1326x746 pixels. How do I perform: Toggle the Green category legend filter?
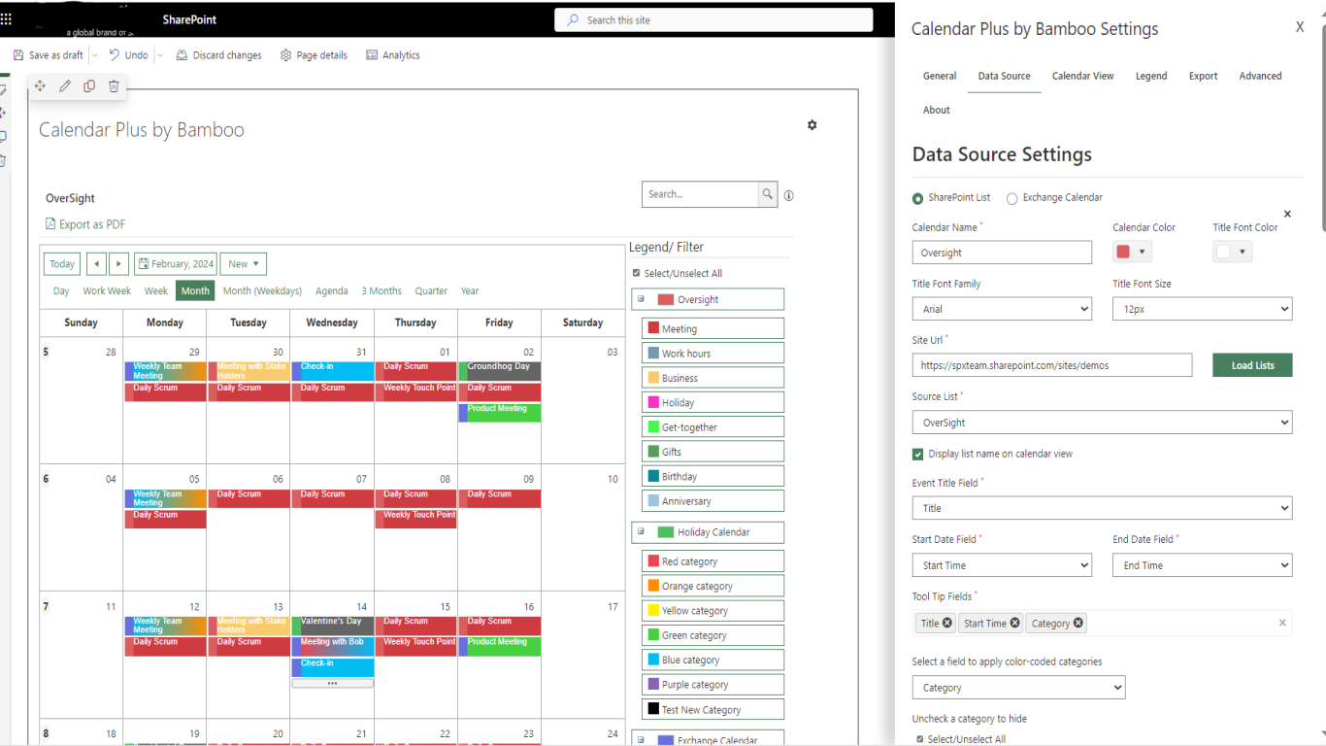pyautogui.click(x=713, y=635)
